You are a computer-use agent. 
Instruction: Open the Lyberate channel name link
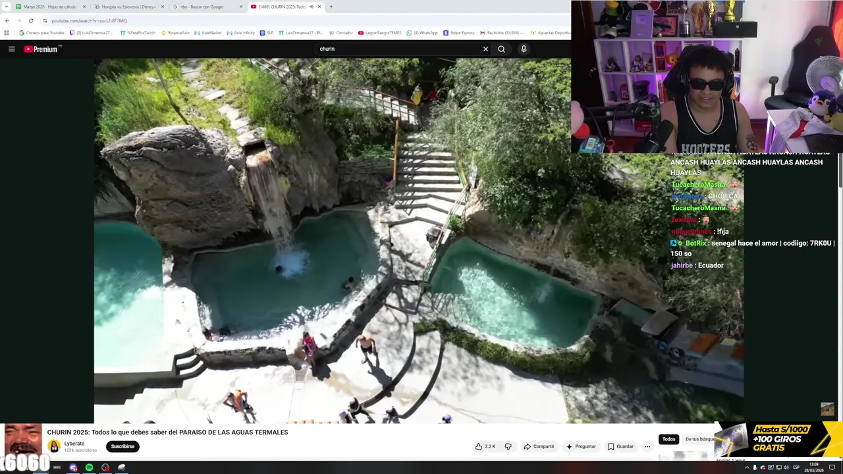point(74,444)
